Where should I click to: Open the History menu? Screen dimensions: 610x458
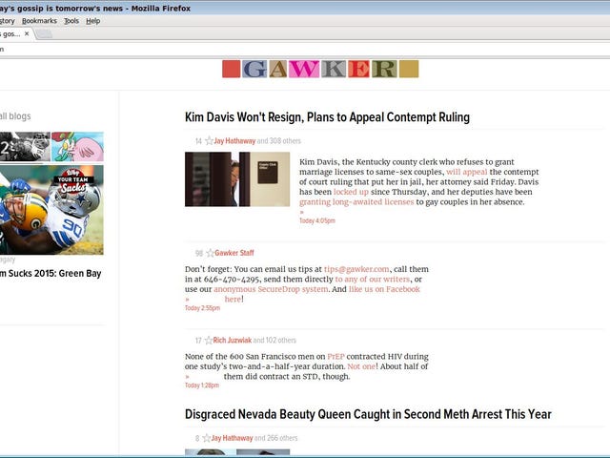point(7,21)
